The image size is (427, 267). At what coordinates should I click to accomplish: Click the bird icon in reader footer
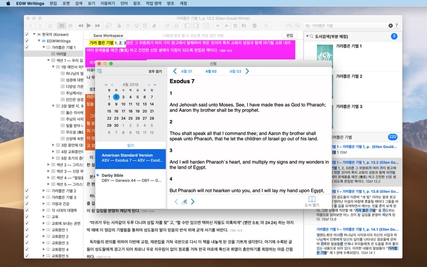click(184, 202)
